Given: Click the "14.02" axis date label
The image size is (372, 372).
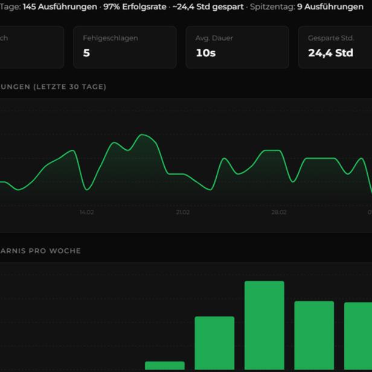Looking at the screenshot, I should (86, 212).
